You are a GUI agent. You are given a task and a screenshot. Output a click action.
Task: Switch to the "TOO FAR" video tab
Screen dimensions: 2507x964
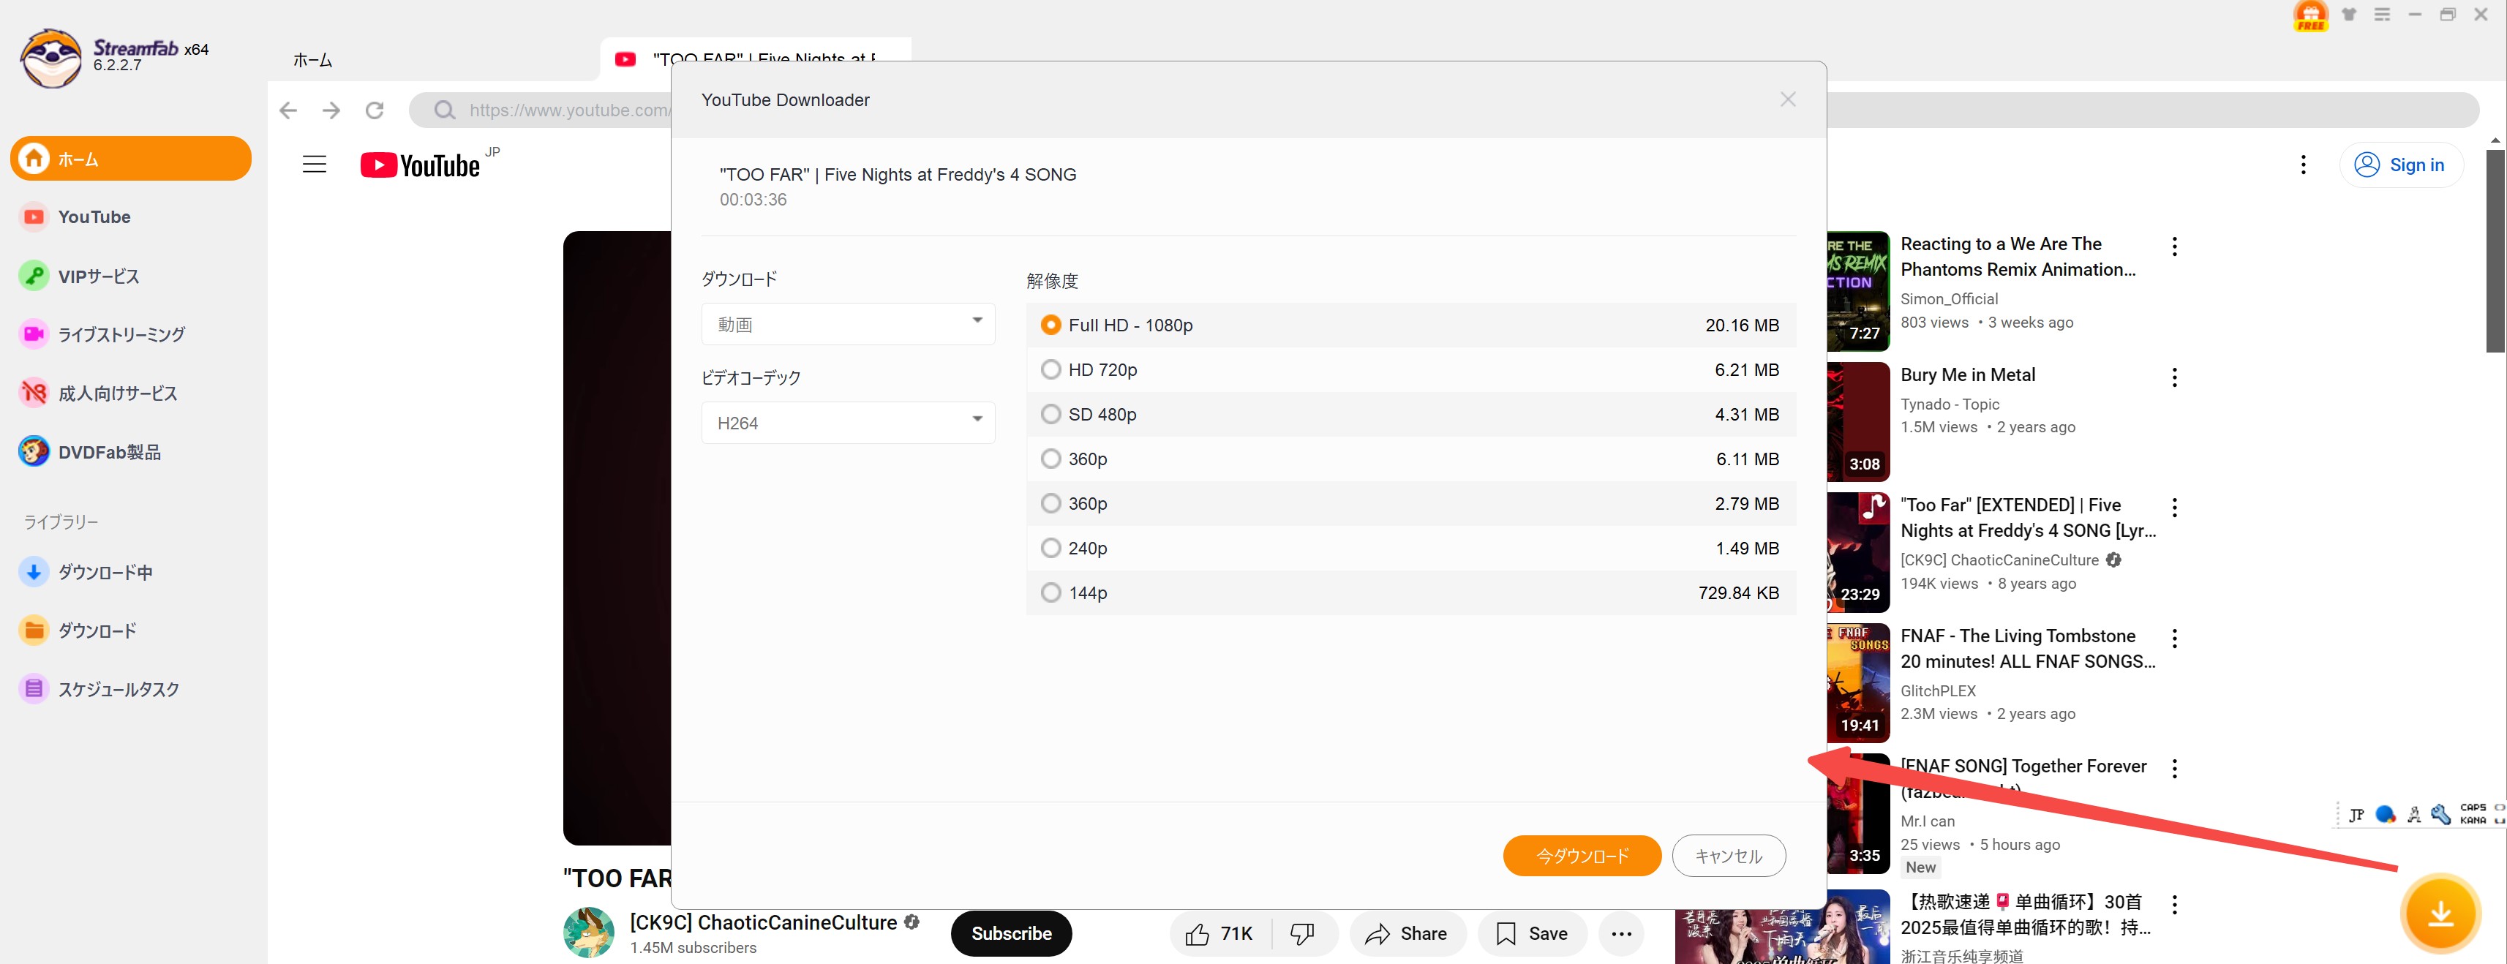[755, 59]
